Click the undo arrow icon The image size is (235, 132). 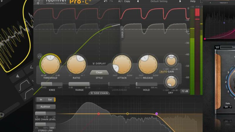pyautogui.click(x=105, y=1)
